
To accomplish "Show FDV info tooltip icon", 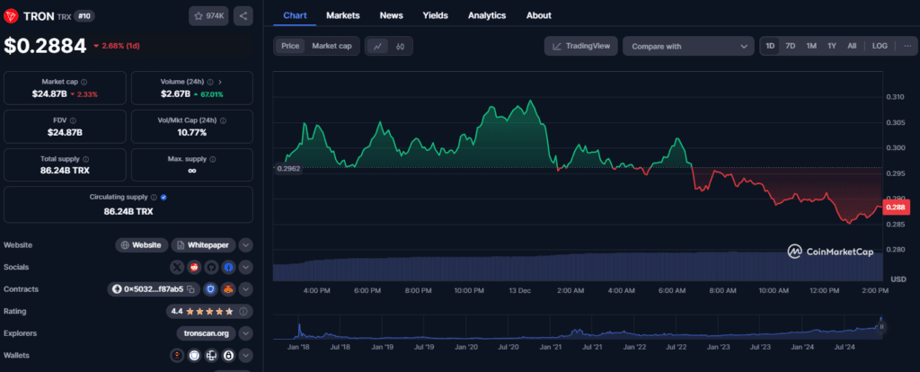I will (x=73, y=120).
